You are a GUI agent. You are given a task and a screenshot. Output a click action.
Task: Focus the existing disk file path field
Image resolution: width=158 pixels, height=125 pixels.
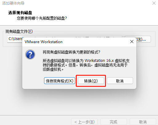15,39
